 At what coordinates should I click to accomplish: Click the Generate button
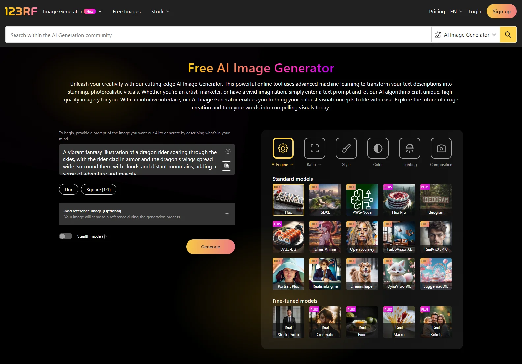(211, 247)
